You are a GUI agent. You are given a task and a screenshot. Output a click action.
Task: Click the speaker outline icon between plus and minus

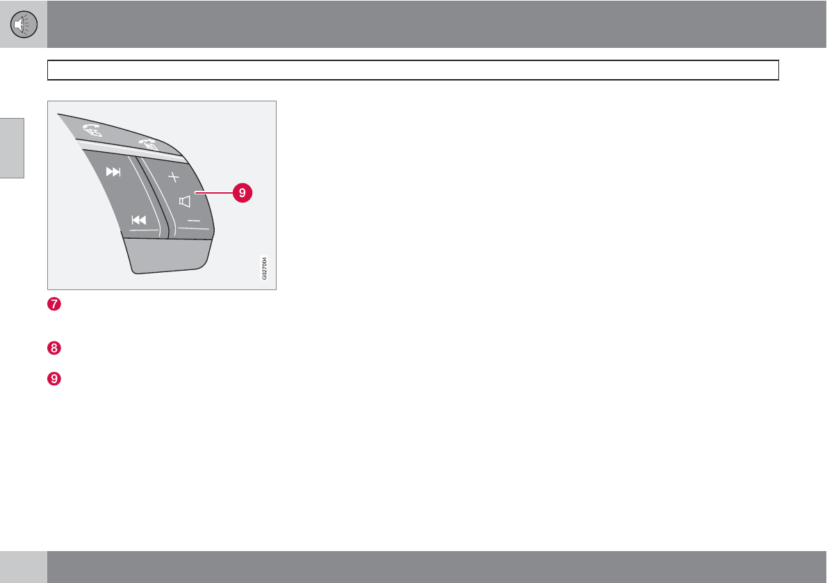pyautogui.click(x=185, y=201)
